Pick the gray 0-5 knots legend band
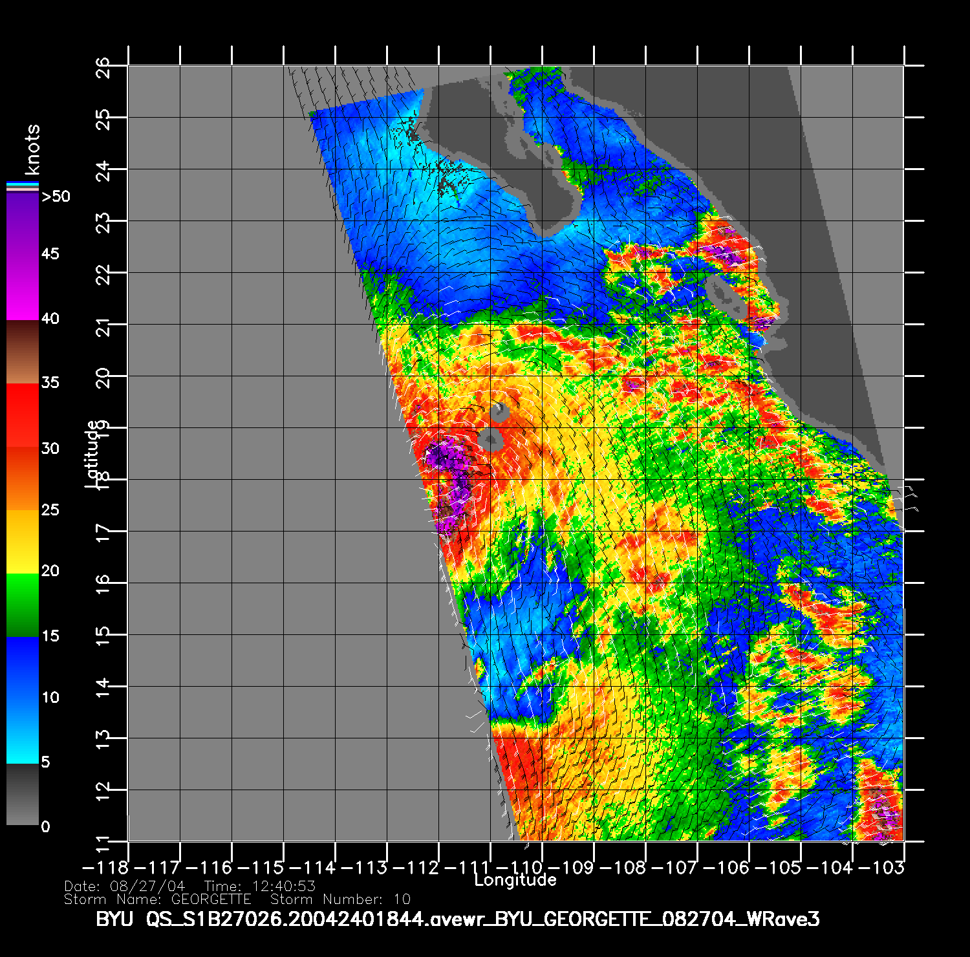 pyautogui.click(x=23, y=794)
